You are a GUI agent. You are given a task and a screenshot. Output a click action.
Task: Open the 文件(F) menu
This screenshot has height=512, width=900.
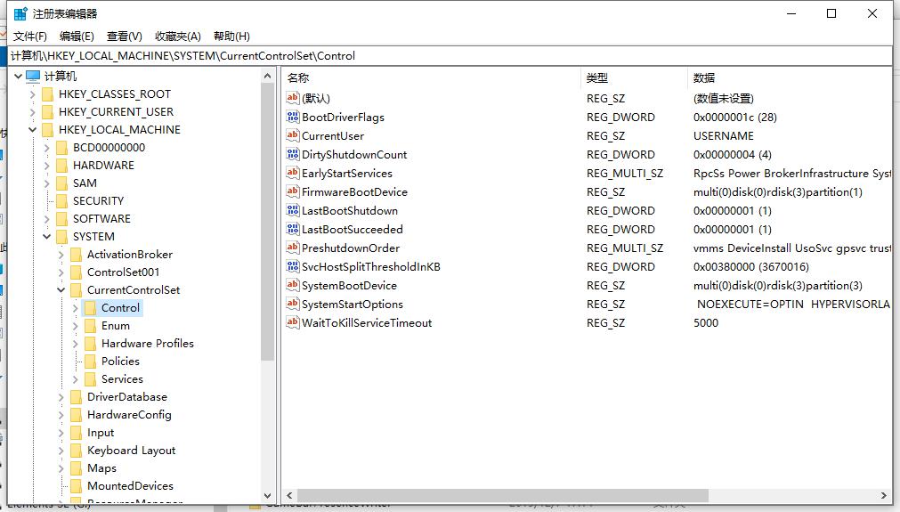[x=30, y=37]
